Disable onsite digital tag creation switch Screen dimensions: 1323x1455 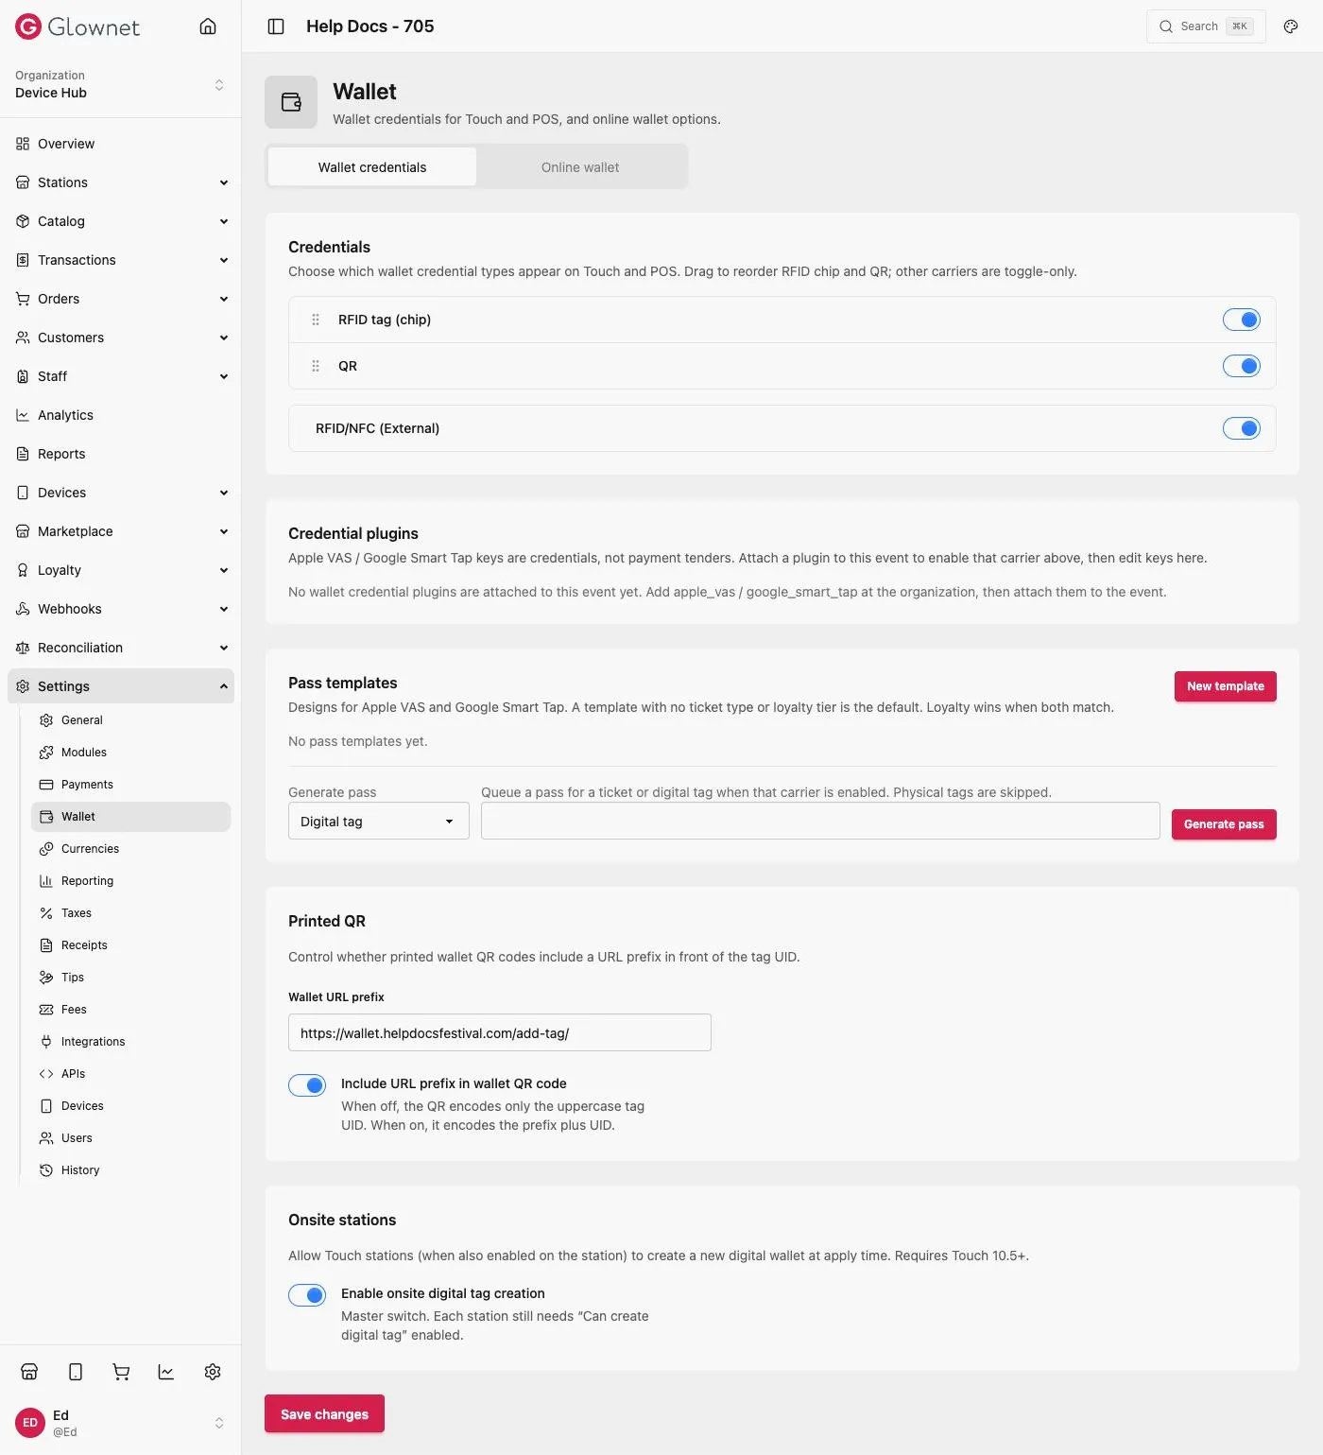click(x=307, y=1295)
